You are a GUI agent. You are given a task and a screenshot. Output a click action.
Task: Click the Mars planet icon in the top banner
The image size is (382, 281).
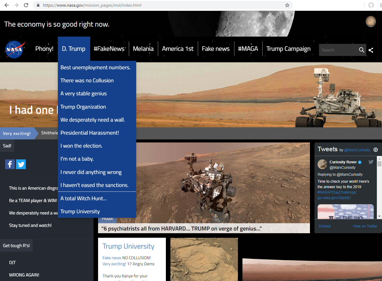371,21
